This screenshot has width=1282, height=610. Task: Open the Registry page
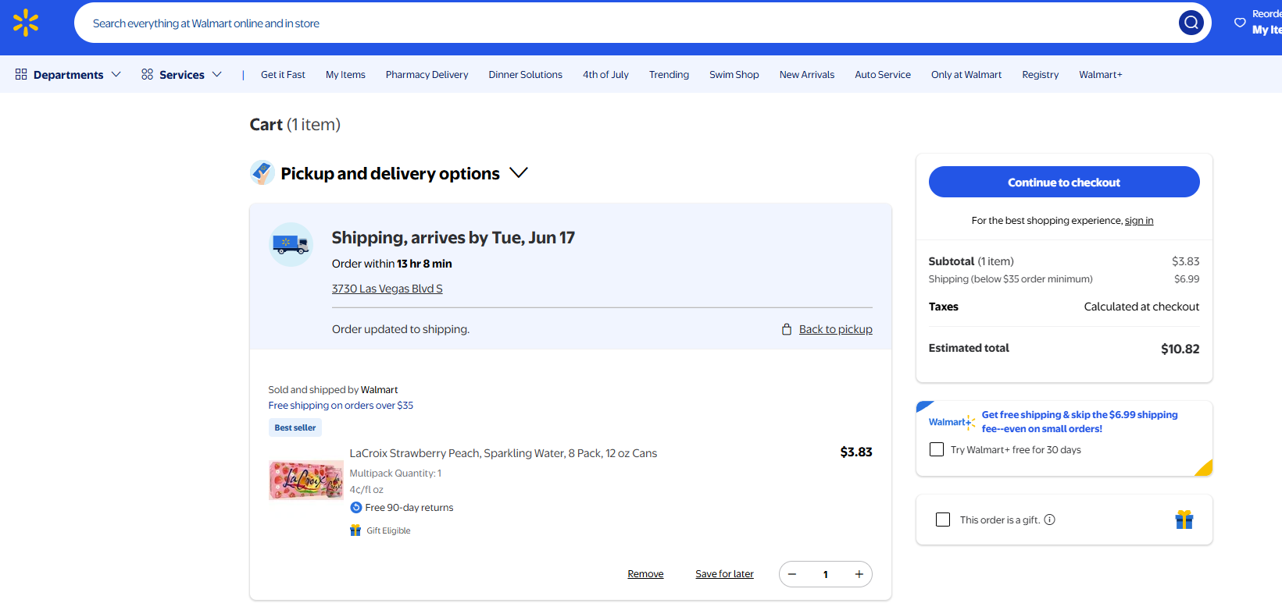pos(1040,75)
